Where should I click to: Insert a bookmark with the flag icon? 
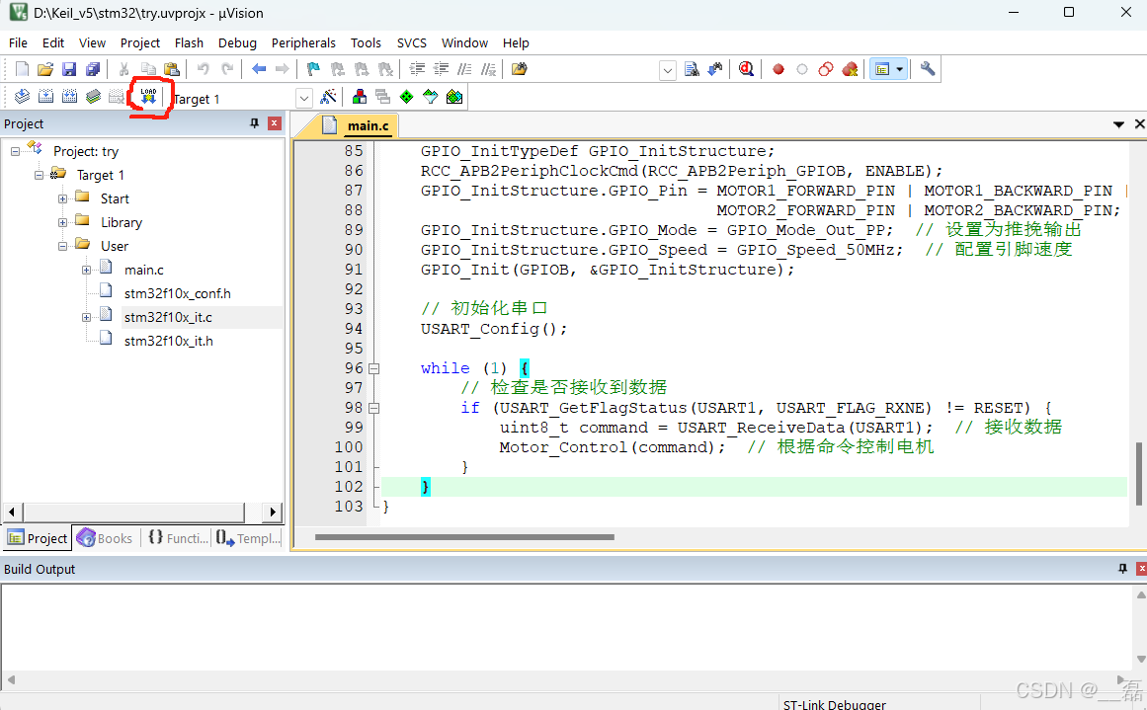click(x=313, y=69)
